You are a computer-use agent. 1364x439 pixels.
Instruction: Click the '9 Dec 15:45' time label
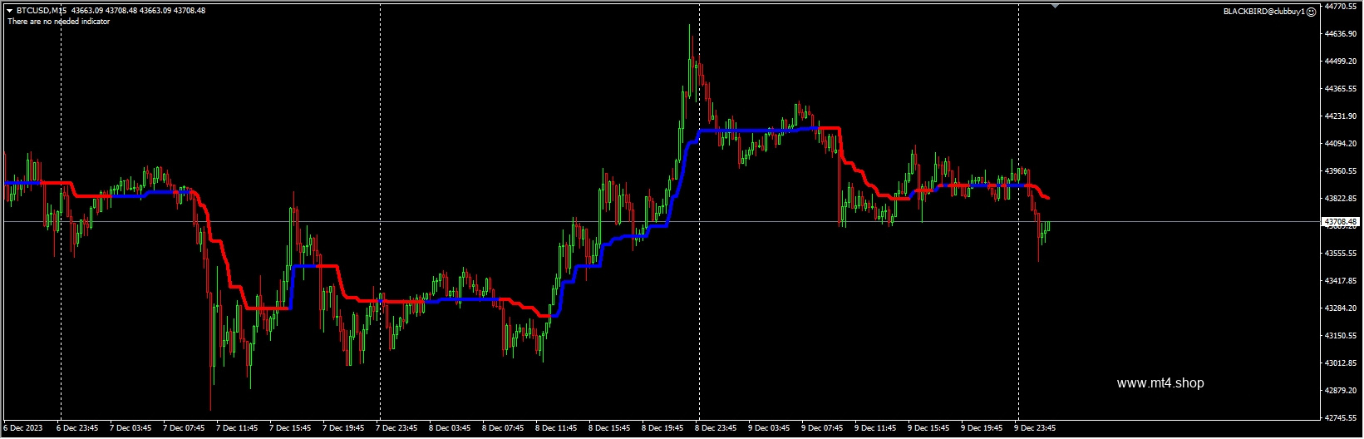pyautogui.click(x=929, y=428)
